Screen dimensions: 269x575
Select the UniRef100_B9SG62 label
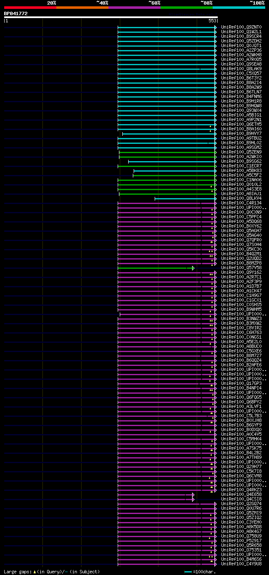(241, 162)
